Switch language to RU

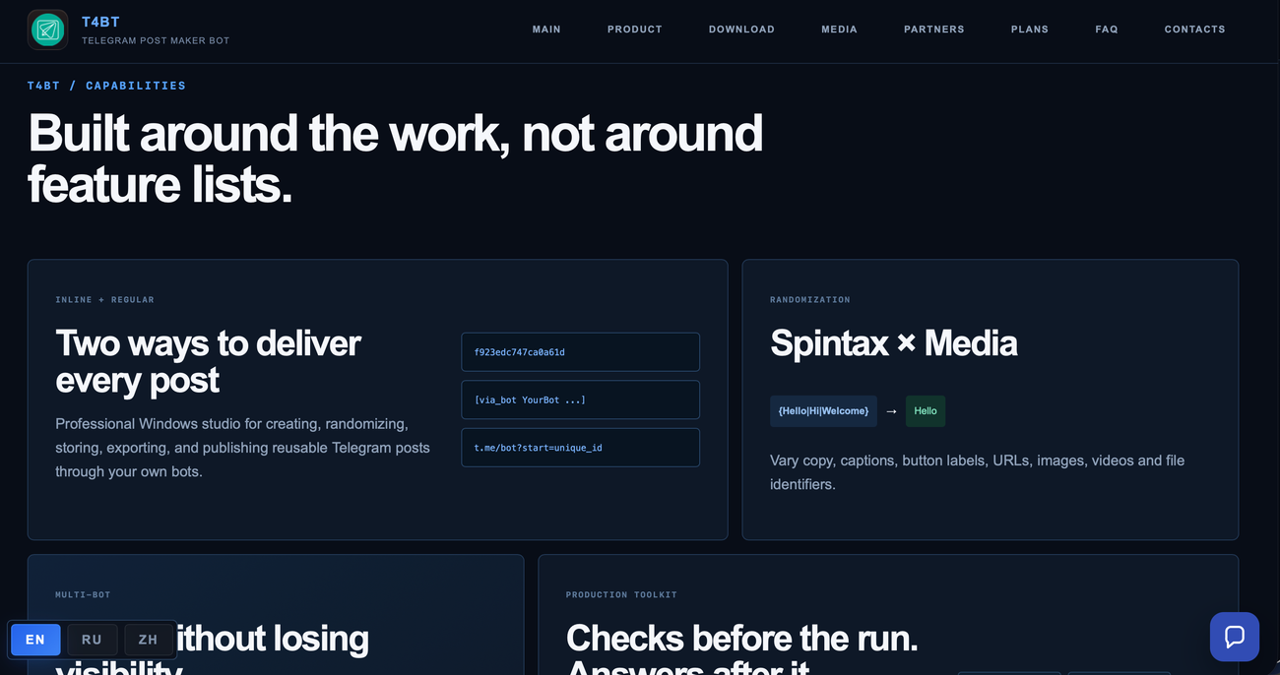[92, 640]
